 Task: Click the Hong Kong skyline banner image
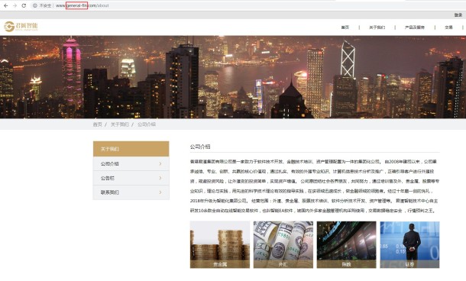(x=233, y=77)
